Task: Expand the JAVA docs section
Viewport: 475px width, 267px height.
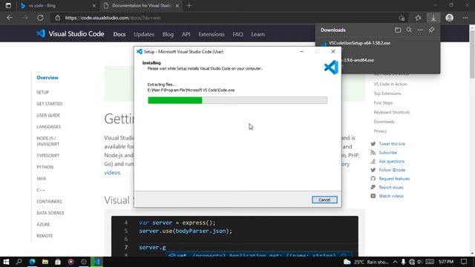Action: 42,179
